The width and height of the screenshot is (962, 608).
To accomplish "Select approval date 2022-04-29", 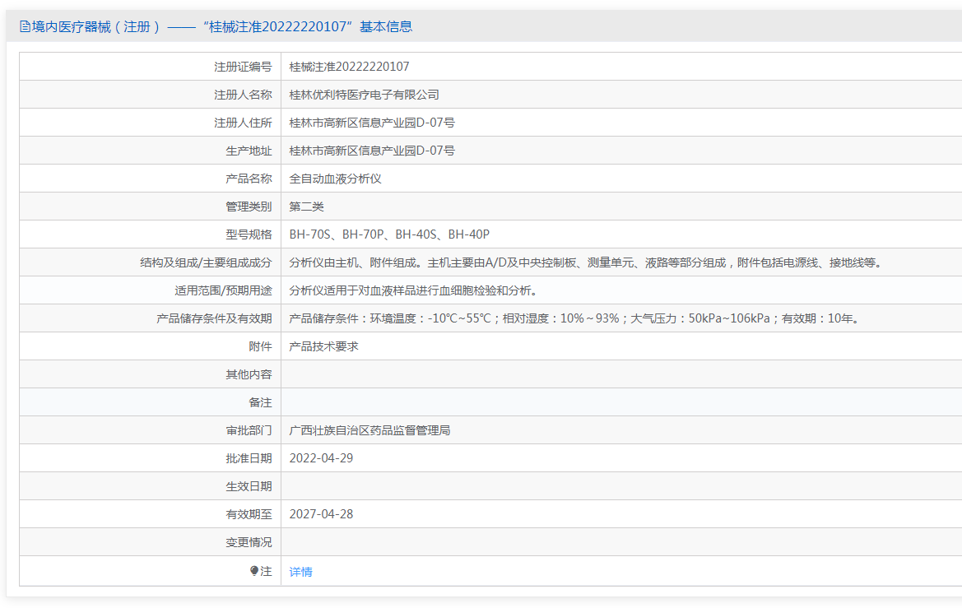I will [x=321, y=458].
